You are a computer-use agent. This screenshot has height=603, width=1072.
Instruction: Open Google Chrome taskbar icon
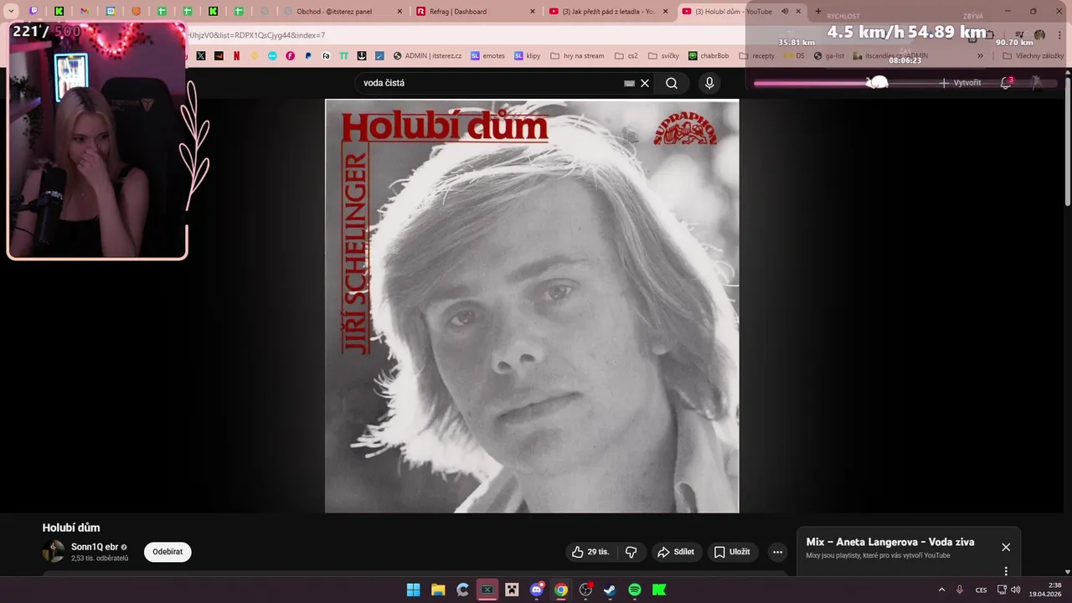click(x=561, y=590)
